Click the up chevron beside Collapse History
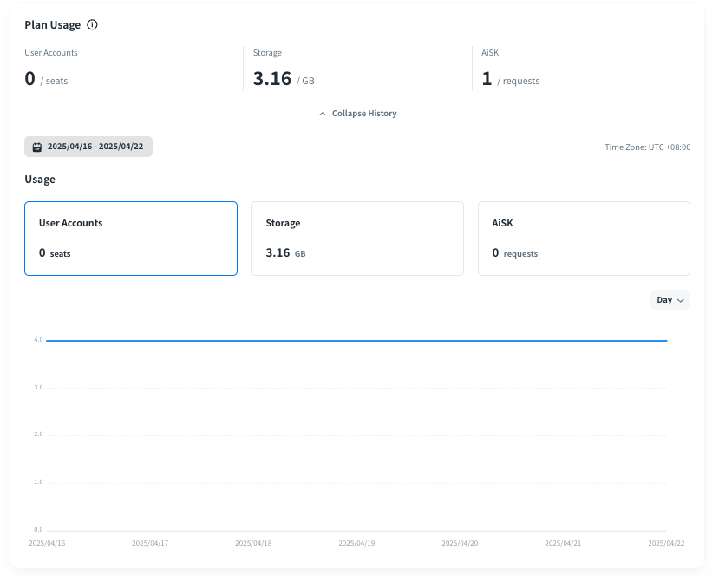 tap(323, 114)
